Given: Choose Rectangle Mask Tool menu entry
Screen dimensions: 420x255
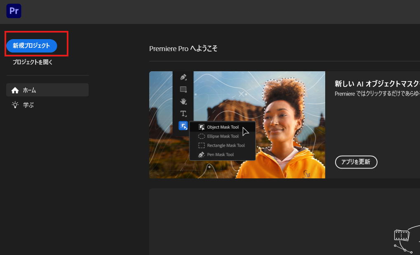Looking at the screenshot, I should tap(225, 145).
